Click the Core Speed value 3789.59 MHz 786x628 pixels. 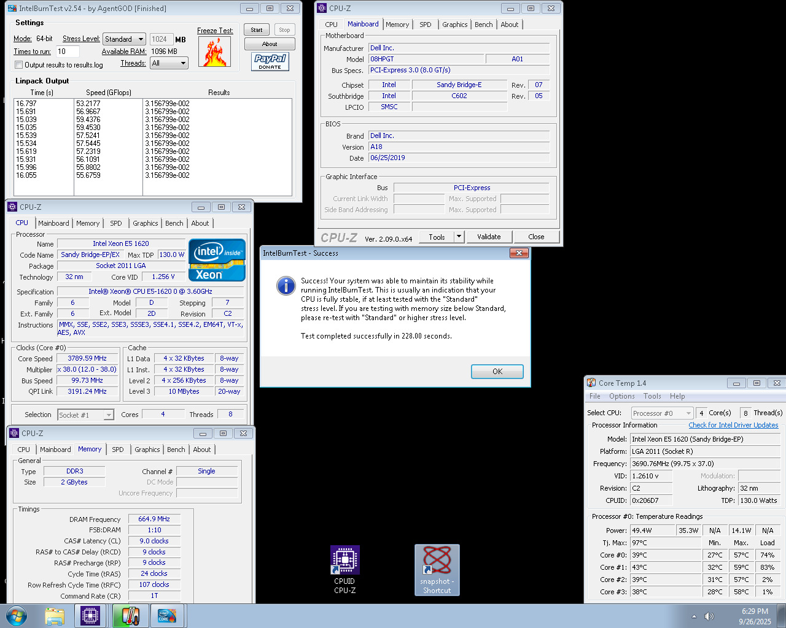coord(87,358)
